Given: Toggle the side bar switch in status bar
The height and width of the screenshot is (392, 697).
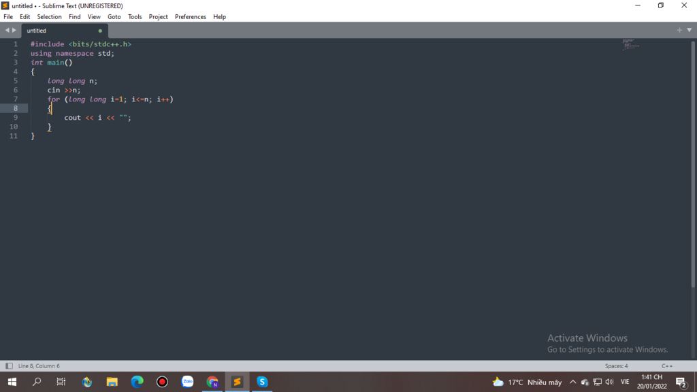Looking at the screenshot, I should click(9, 365).
